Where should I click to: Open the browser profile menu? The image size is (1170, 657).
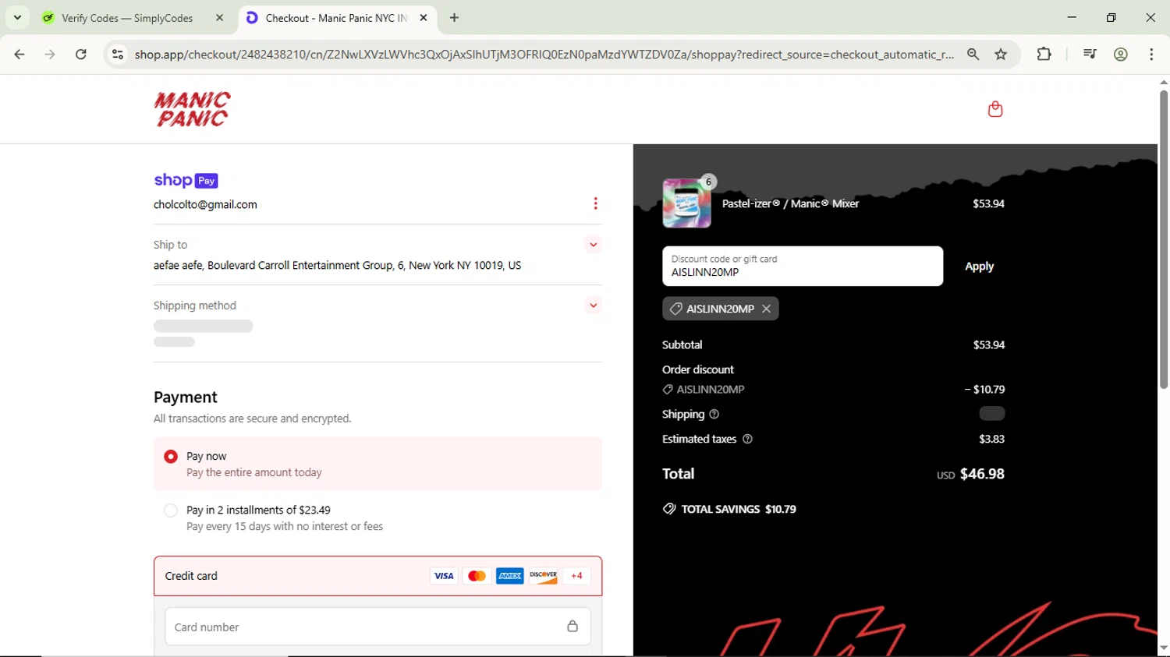(x=1121, y=55)
